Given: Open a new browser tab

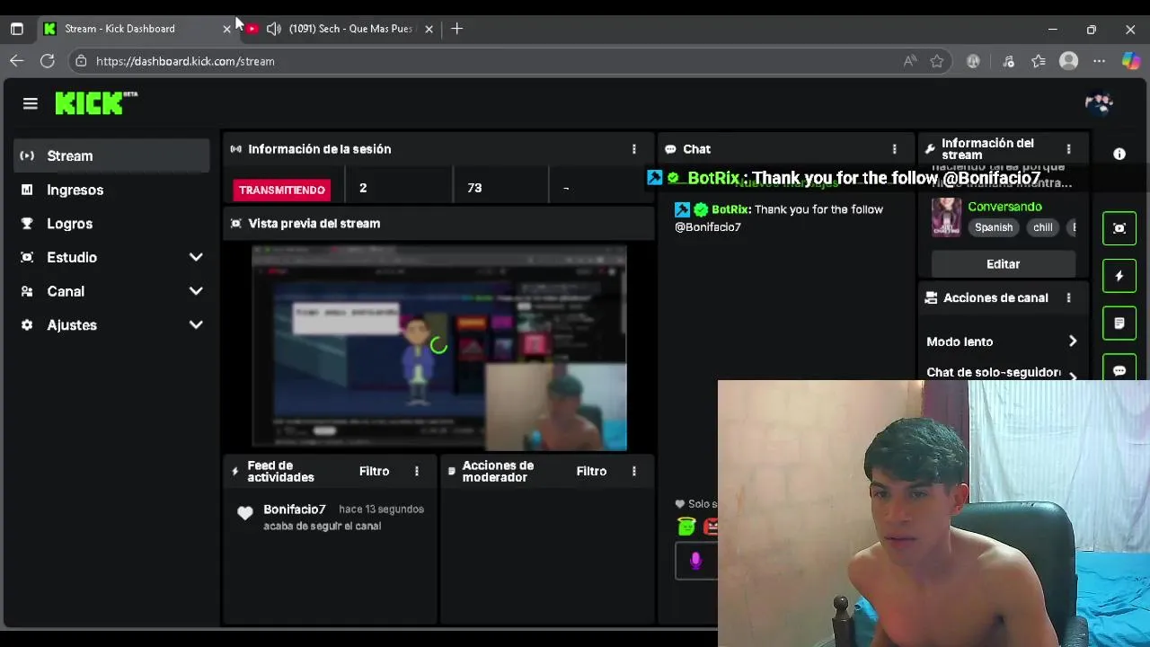Looking at the screenshot, I should tap(457, 29).
